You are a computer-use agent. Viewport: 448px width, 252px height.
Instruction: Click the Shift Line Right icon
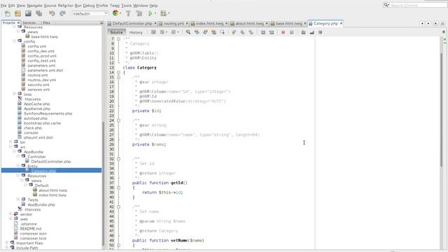[x=272, y=32]
